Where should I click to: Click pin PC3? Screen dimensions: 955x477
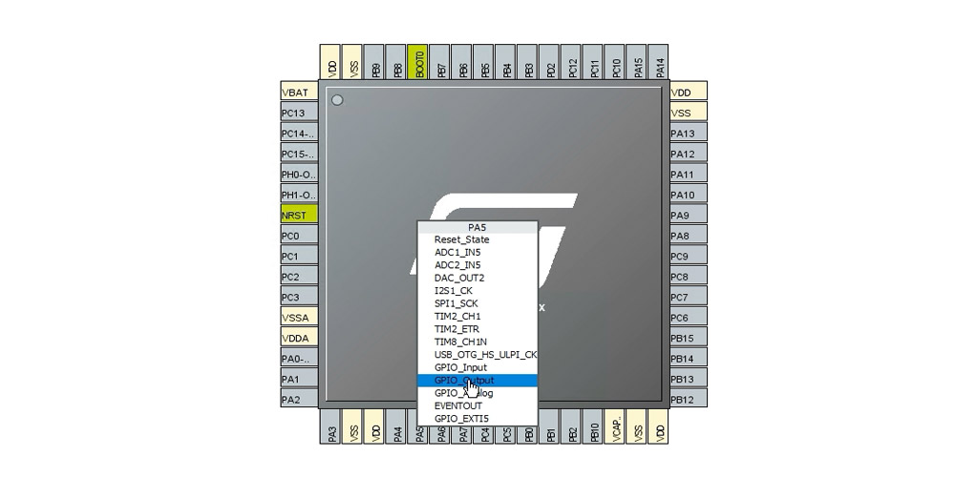click(299, 297)
